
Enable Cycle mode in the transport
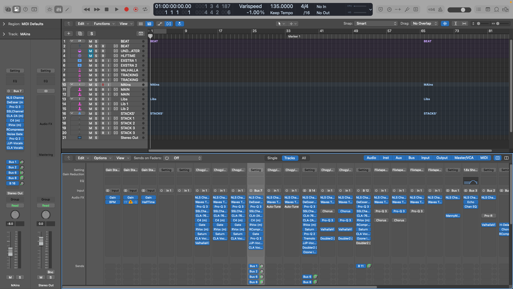[145, 9]
